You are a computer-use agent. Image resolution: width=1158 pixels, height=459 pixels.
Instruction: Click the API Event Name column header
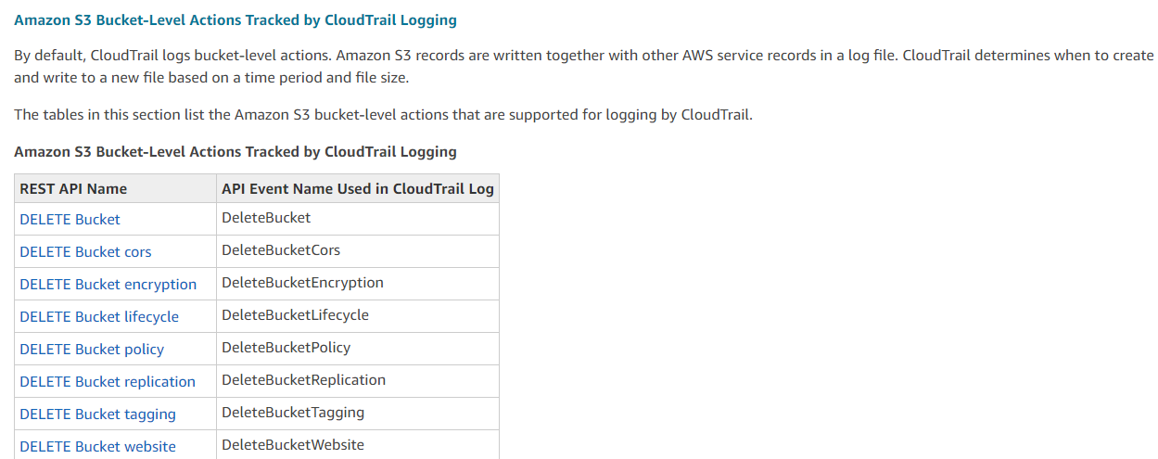(357, 189)
